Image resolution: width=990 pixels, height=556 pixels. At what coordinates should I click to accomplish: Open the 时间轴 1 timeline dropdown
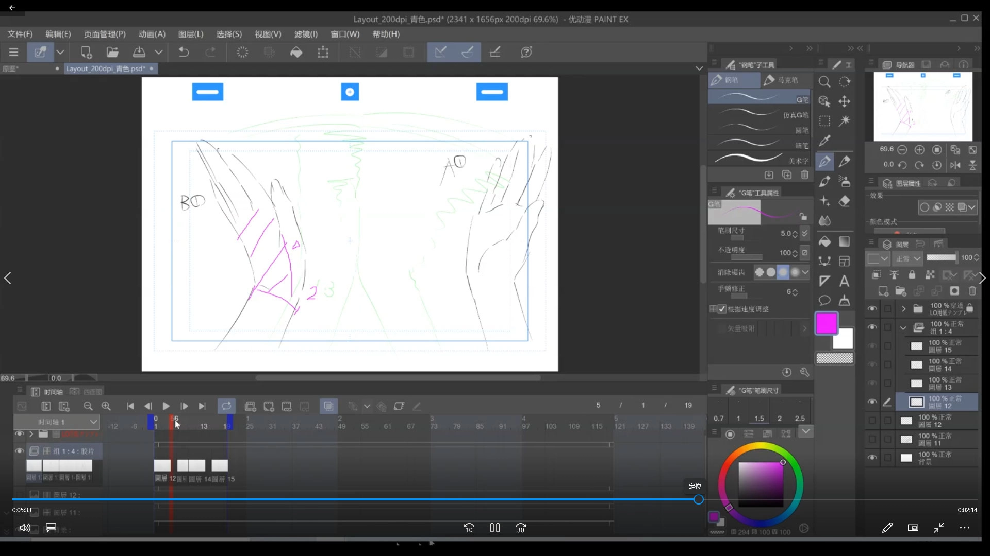coord(93,422)
